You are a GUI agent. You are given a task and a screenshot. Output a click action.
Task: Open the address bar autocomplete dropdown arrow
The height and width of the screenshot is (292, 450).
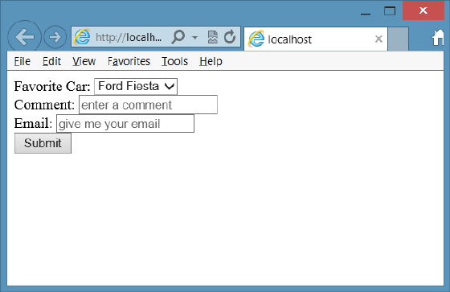[194, 37]
